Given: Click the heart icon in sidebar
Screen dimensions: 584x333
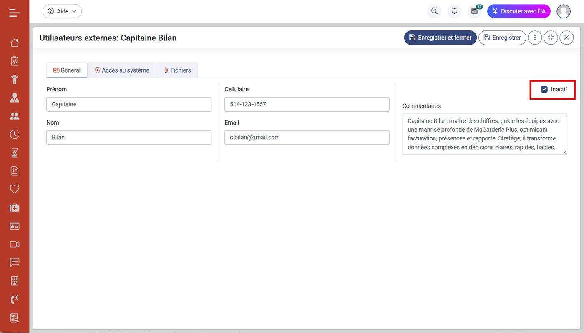Looking at the screenshot, I should (15, 189).
